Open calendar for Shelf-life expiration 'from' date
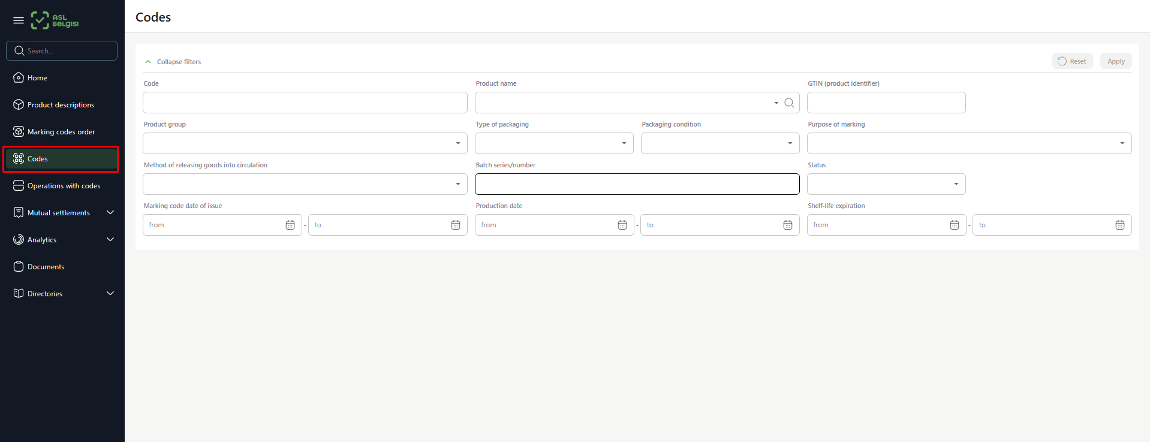The image size is (1150, 442). pyautogui.click(x=955, y=225)
